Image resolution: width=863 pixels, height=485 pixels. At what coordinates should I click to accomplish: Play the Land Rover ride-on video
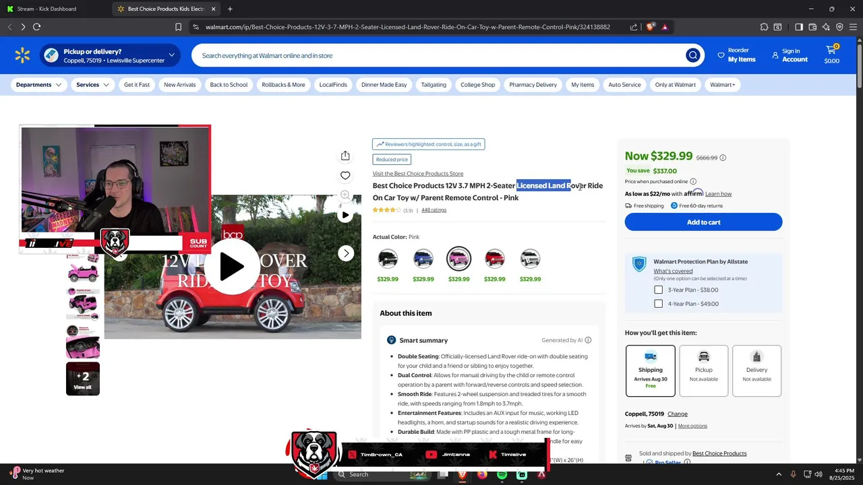[231, 267]
